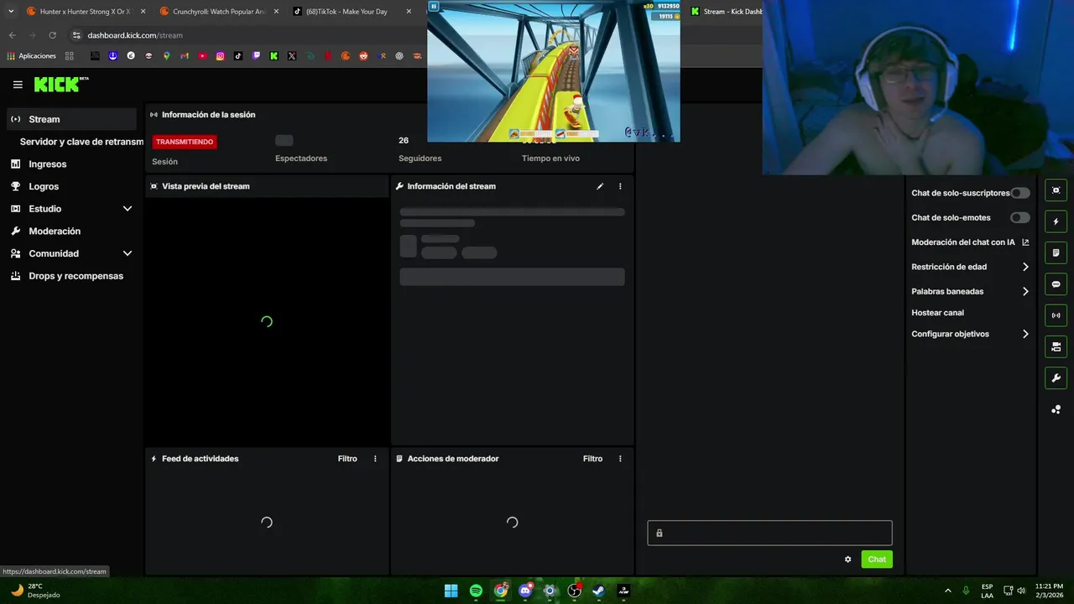Click the TRANSMITIENDO live badge
This screenshot has width=1074, height=604.
point(185,142)
